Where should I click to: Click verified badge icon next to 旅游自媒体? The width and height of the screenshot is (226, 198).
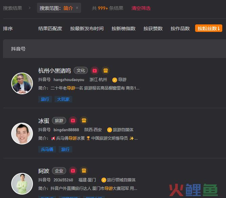coord(110,130)
